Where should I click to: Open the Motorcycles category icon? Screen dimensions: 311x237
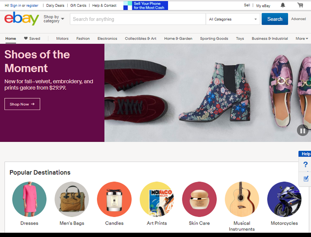point(284,199)
